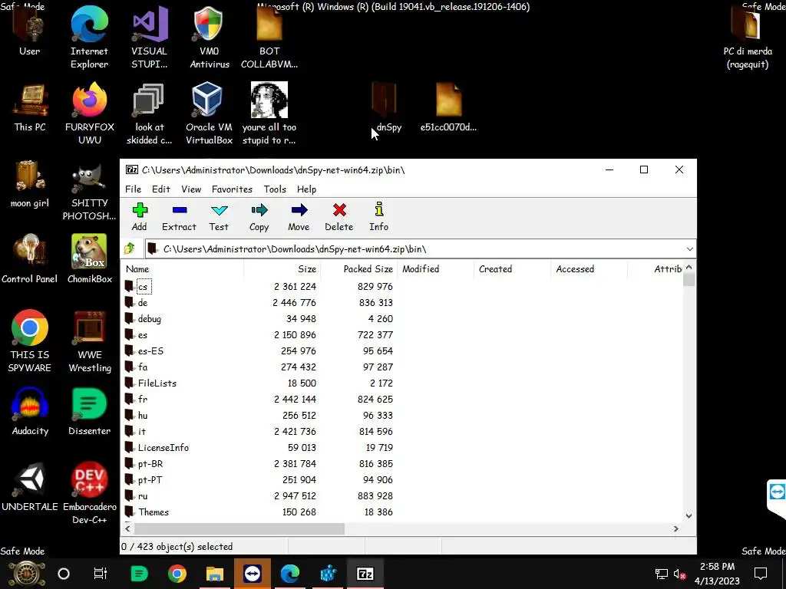Sort by the Created column header
786x589 pixels.
512,269
